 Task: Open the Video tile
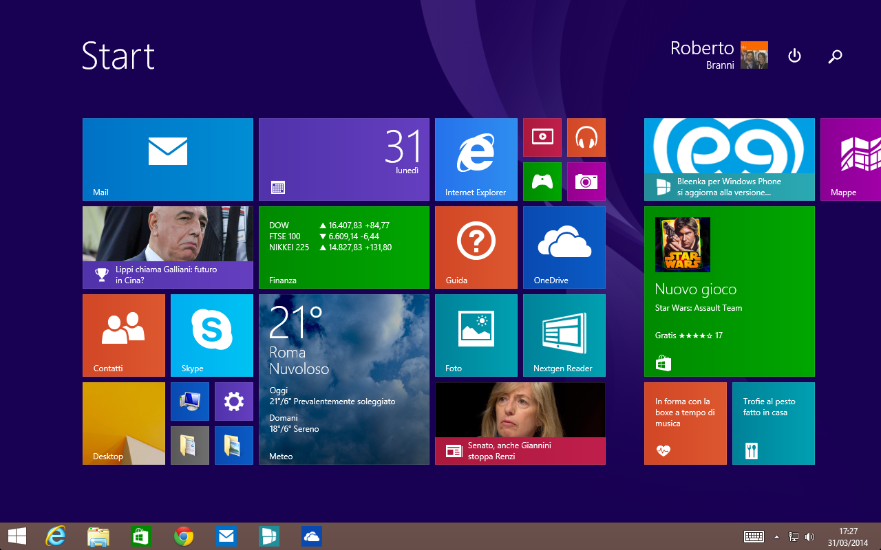tap(542, 137)
